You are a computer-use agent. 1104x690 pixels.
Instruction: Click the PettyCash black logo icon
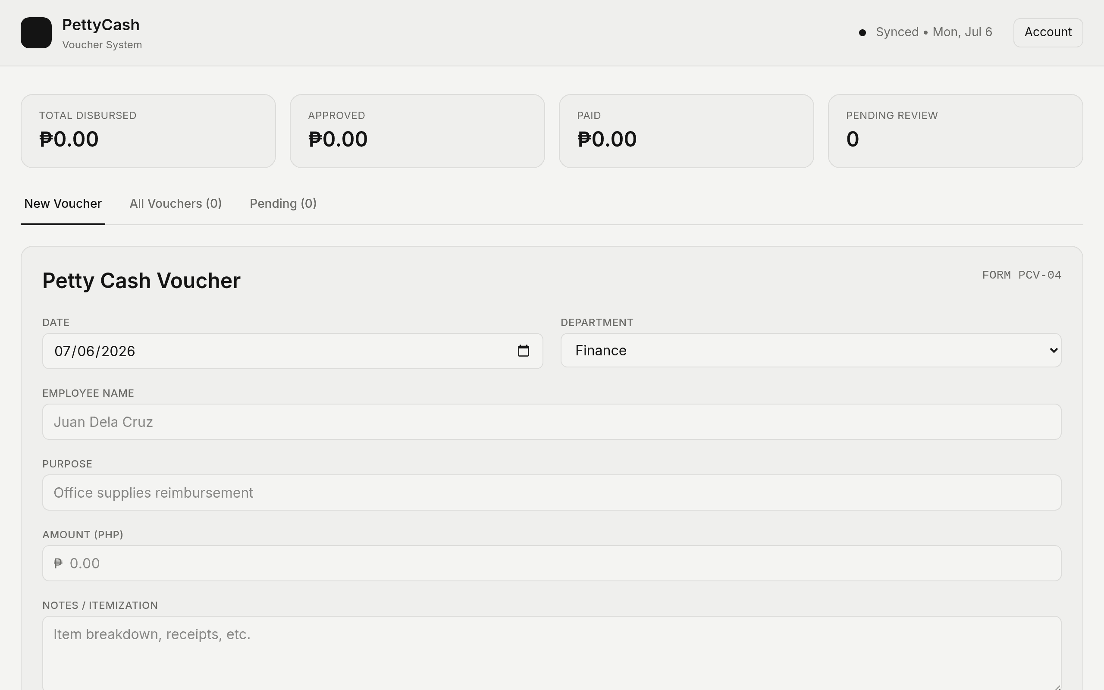(x=36, y=32)
